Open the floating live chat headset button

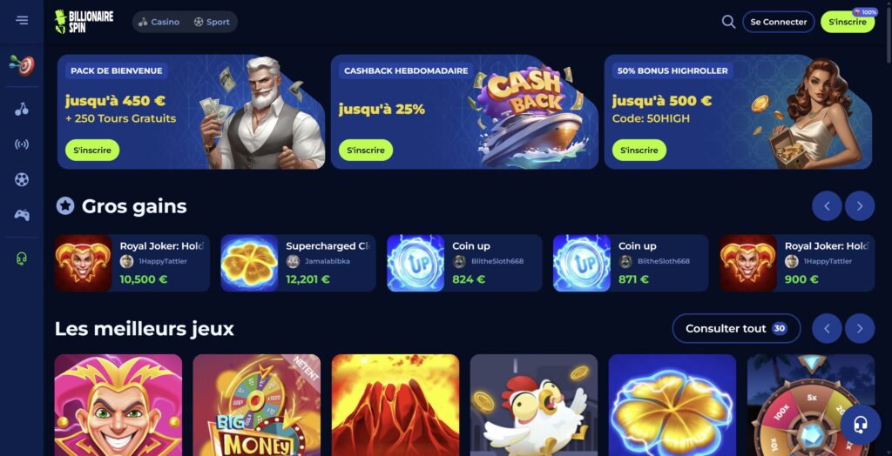pyautogui.click(x=860, y=424)
